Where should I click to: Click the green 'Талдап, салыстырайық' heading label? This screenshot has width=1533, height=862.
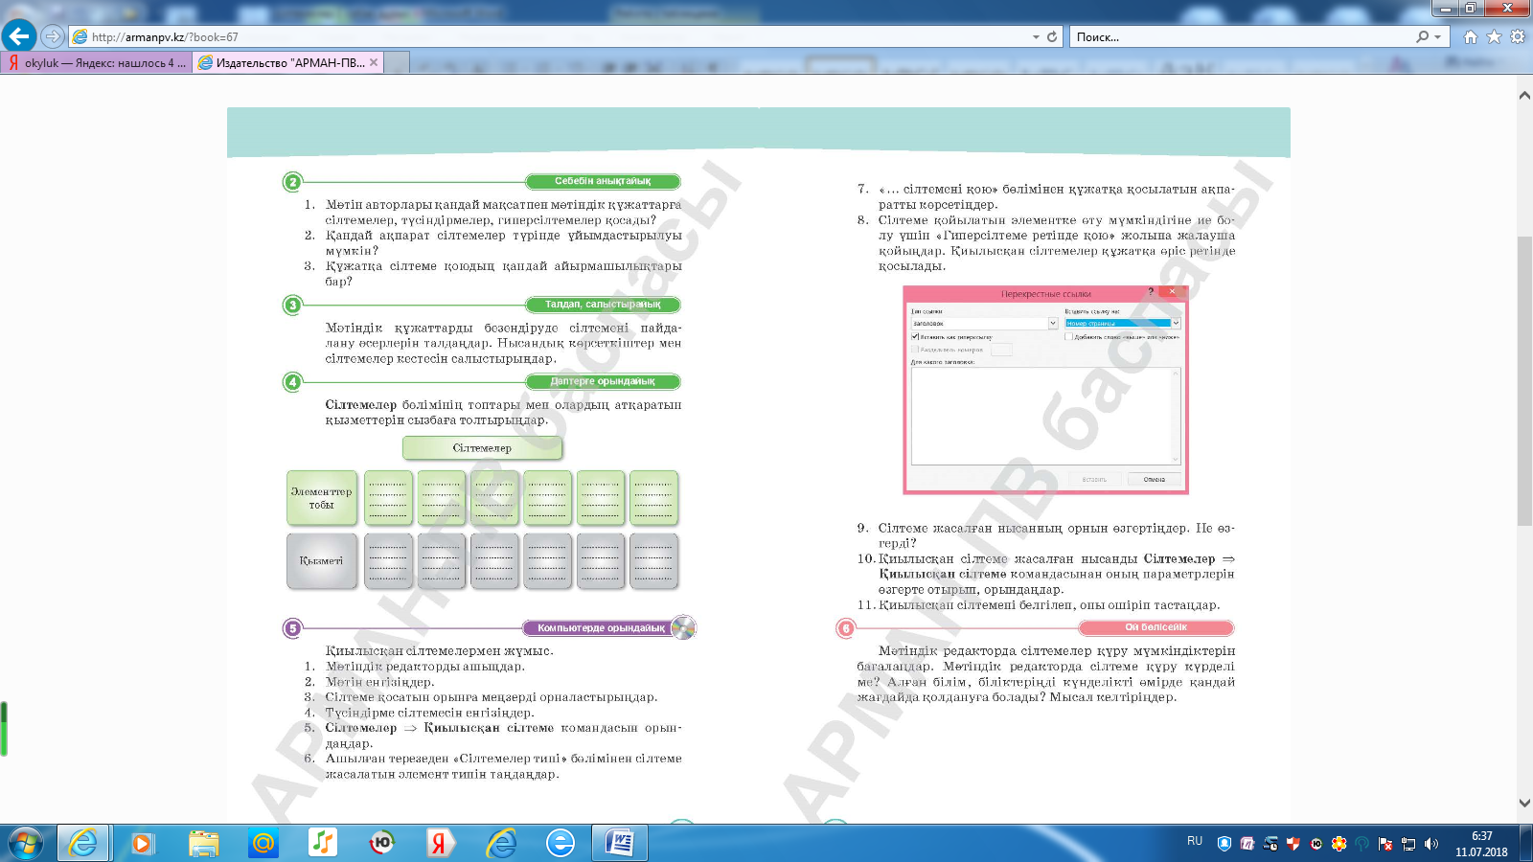coord(603,305)
